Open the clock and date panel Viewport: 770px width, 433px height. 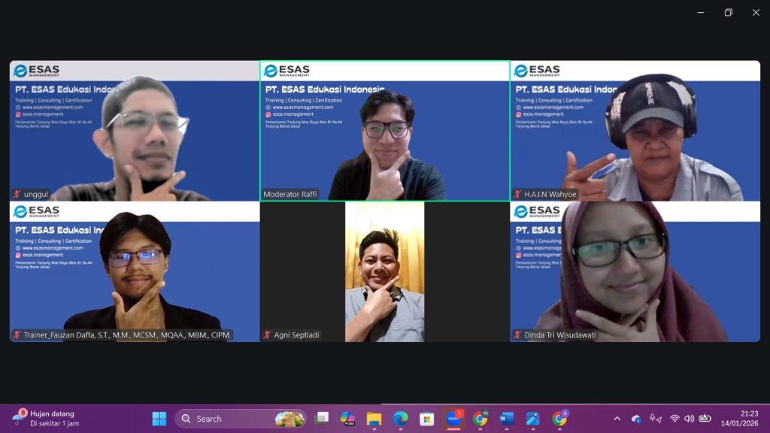tap(740, 419)
